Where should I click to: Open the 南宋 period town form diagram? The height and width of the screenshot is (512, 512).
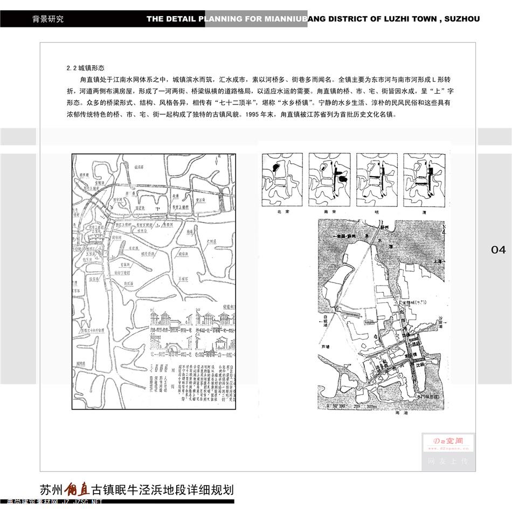pyautogui.click(x=329, y=179)
